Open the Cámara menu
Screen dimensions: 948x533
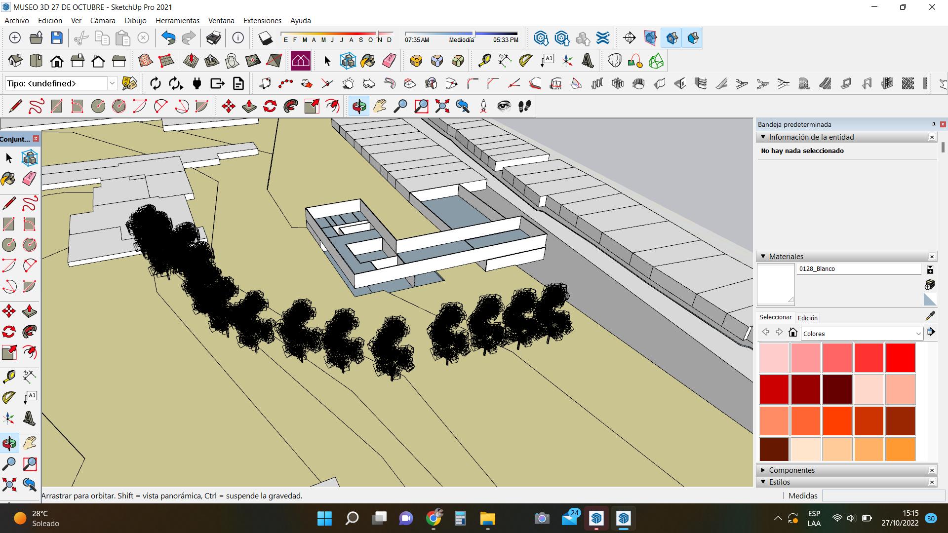[x=102, y=21]
